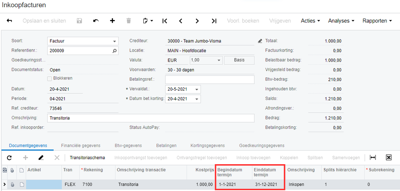400x191 pixels.
Task: Open the Vervaldat. date picker
Action: pyautogui.click(x=197, y=90)
